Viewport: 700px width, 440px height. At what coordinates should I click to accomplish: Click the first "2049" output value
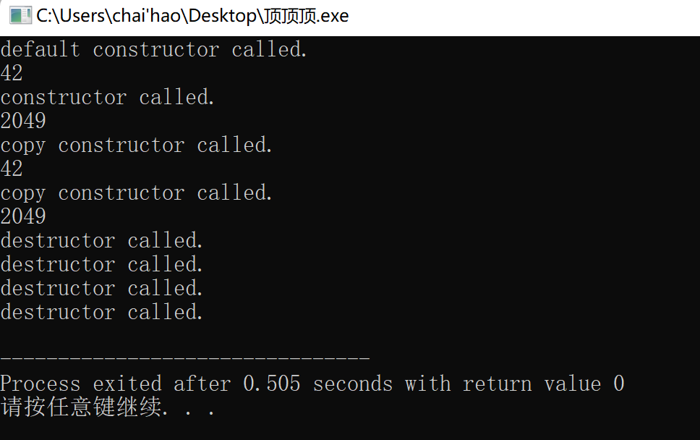[x=23, y=121]
